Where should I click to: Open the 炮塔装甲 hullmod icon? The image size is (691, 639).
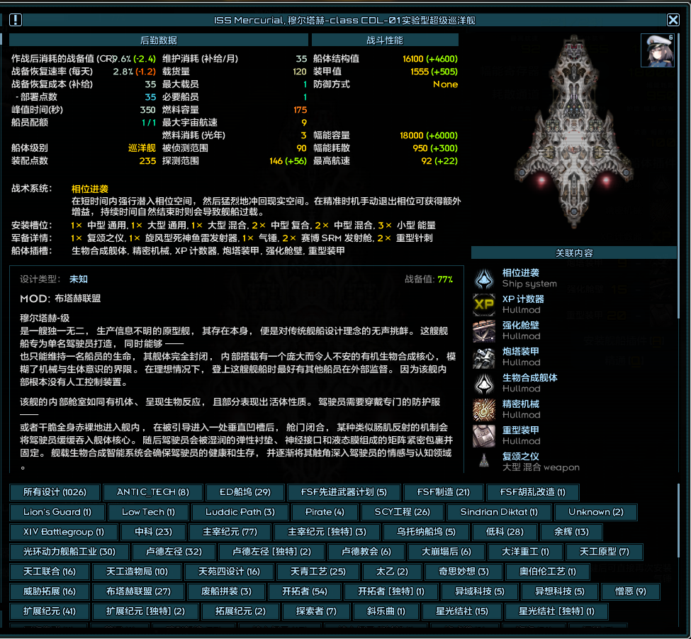(x=484, y=357)
